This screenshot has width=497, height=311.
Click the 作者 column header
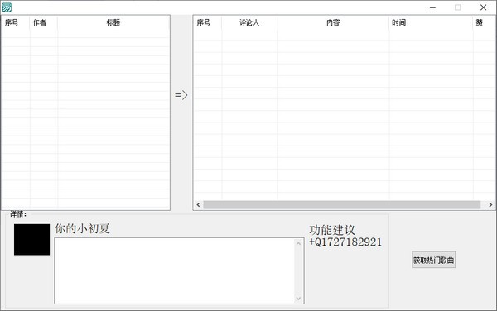(44, 22)
